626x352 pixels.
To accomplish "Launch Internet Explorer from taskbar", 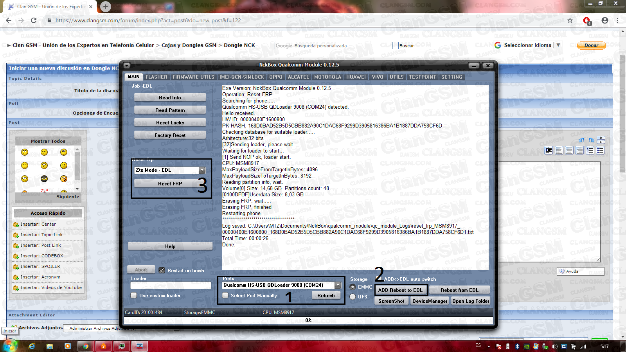I will click(32, 346).
